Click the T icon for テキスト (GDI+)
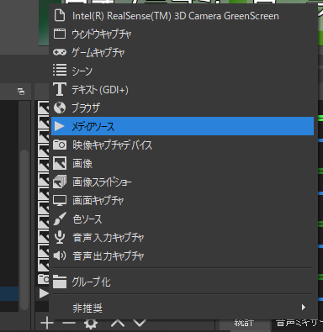The height and width of the screenshot is (332, 323). pos(60,89)
